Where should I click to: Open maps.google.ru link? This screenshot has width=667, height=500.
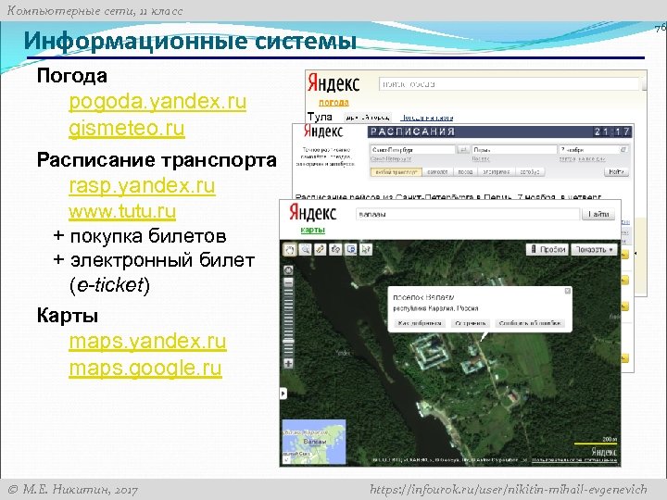[x=145, y=369]
